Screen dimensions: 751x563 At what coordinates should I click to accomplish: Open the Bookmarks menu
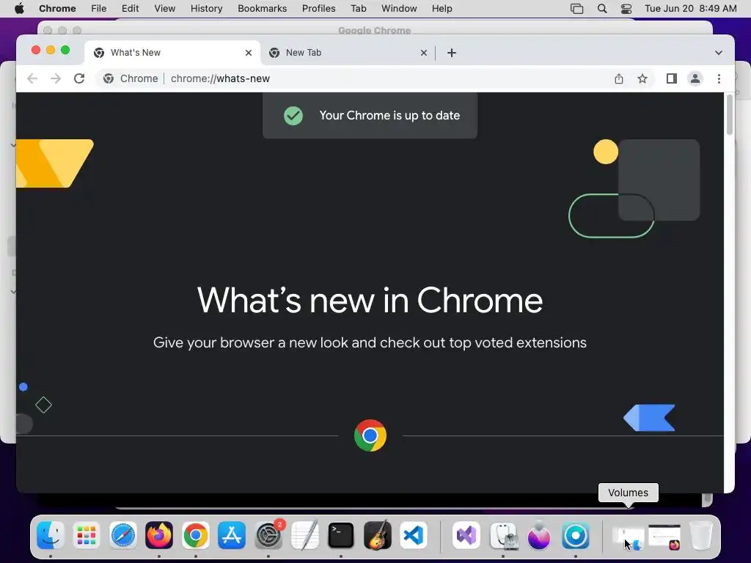262,9
